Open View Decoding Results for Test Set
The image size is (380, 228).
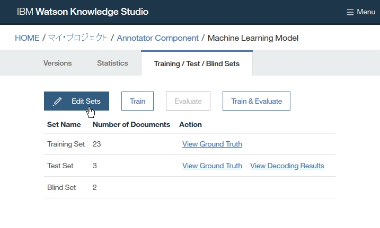pyautogui.click(x=287, y=166)
